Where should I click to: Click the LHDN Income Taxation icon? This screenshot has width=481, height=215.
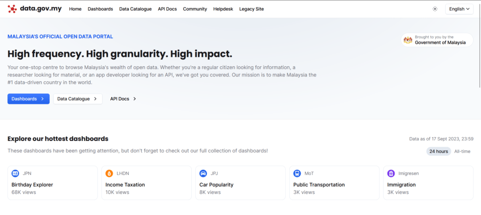click(x=109, y=173)
